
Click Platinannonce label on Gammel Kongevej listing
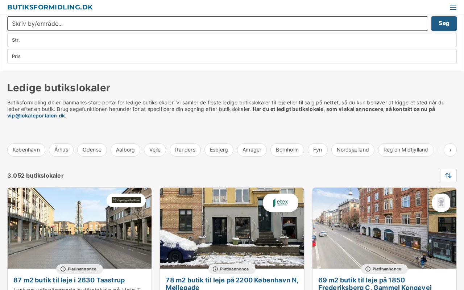387,269
